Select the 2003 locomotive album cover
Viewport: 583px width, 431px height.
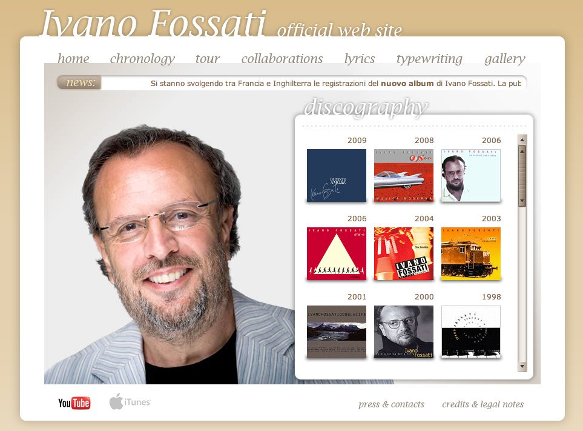[x=471, y=253]
